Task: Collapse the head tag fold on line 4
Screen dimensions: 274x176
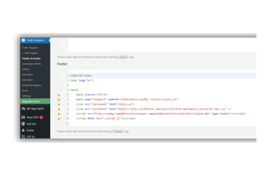Action: [61, 90]
